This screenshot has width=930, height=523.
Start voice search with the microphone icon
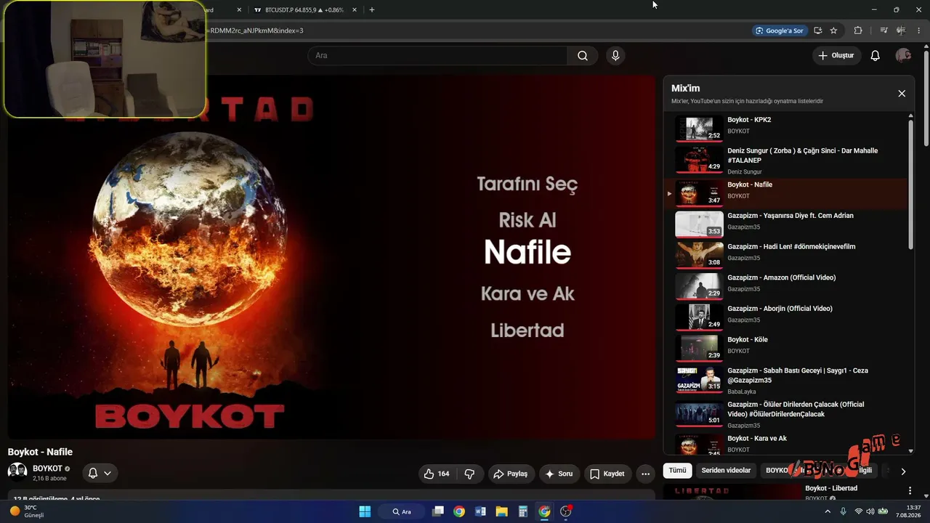click(x=615, y=56)
